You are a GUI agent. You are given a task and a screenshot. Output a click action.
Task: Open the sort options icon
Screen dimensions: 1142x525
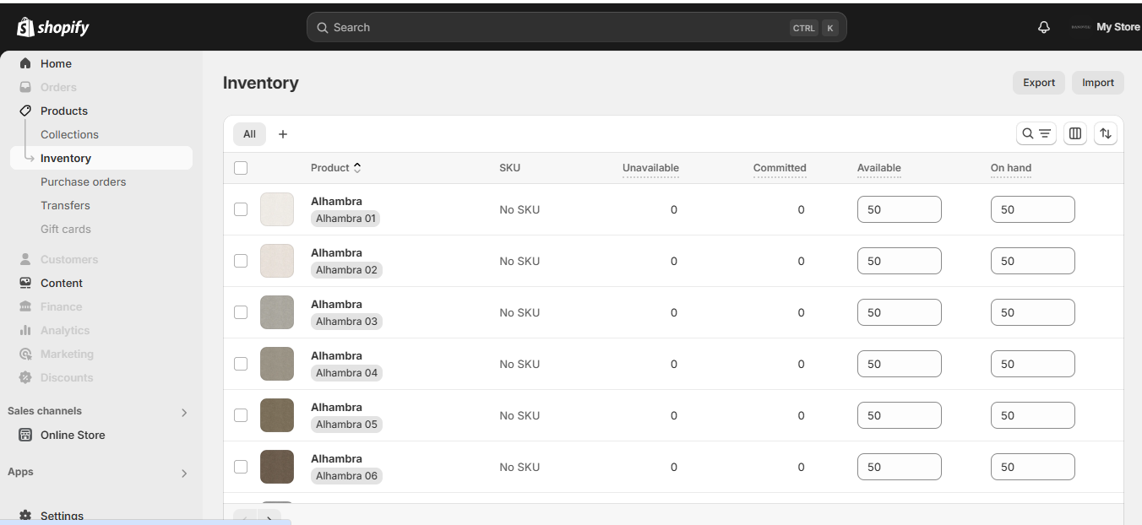coord(1106,133)
